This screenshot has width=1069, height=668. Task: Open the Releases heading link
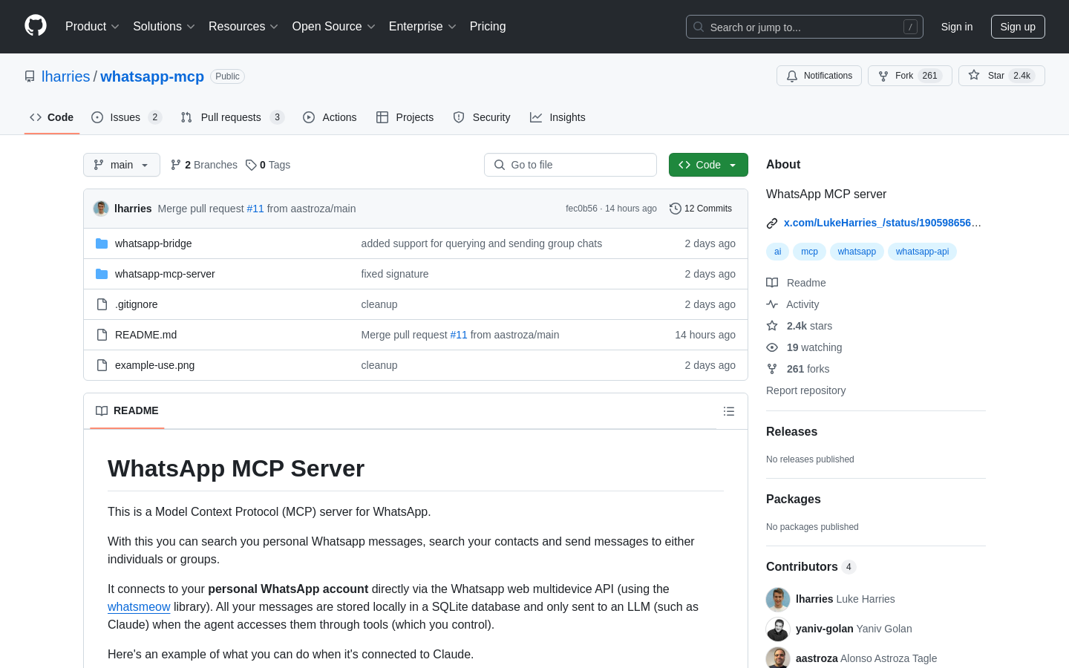click(791, 432)
